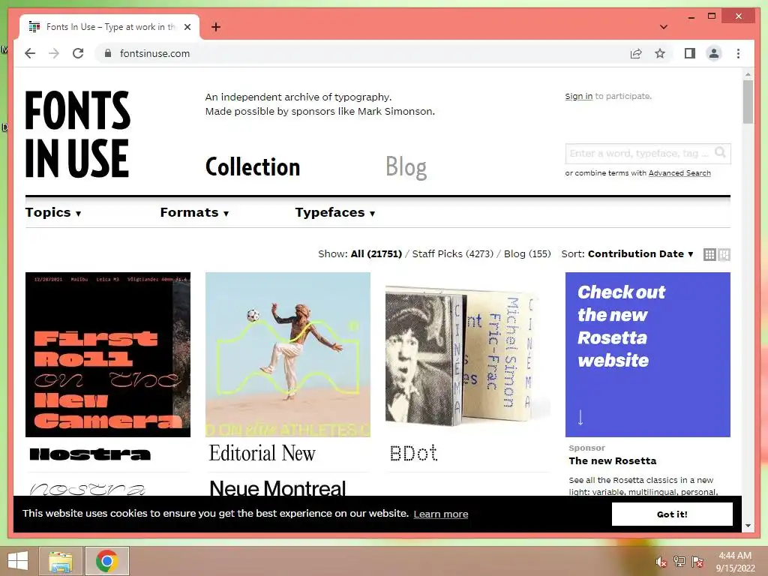Click the Fonts In Use logo

pyautogui.click(x=77, y=134)
